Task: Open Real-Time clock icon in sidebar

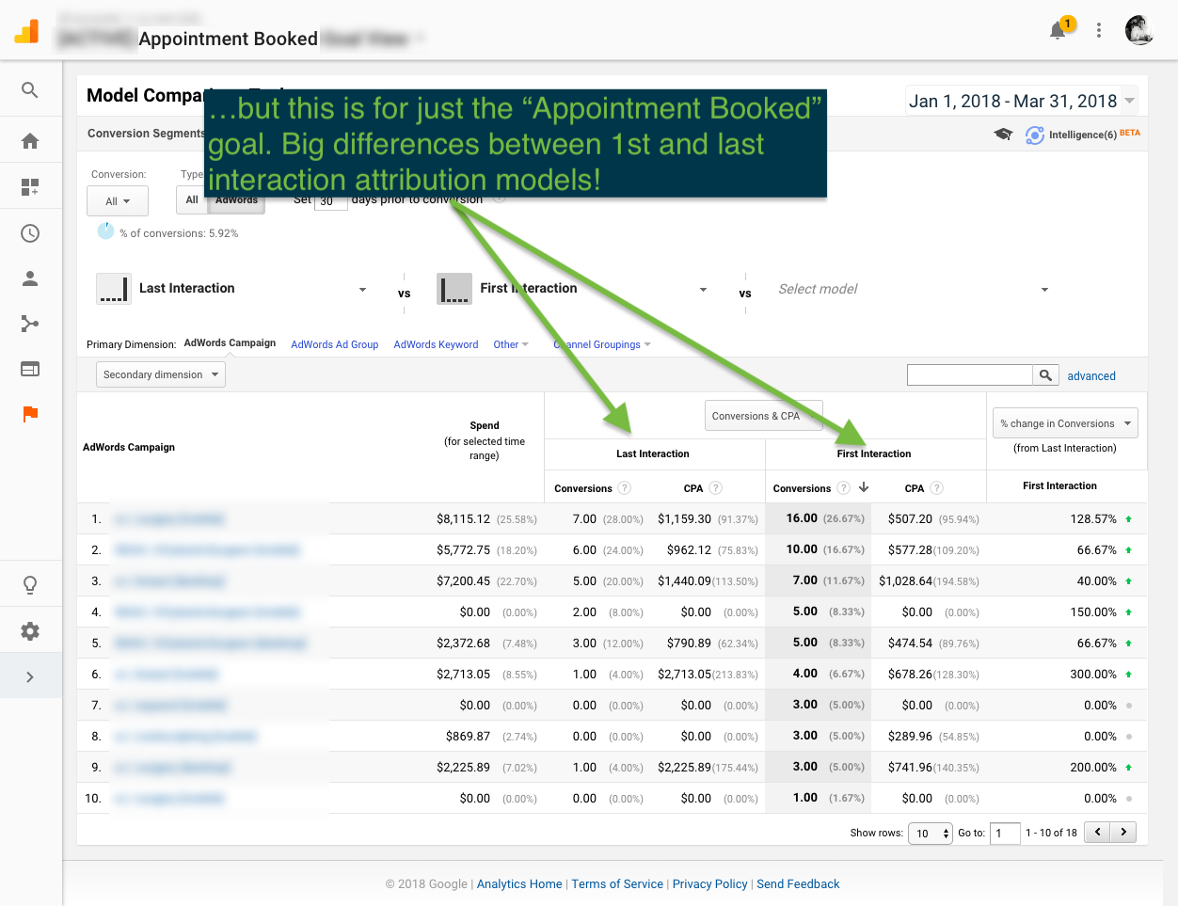Action: 30,233
